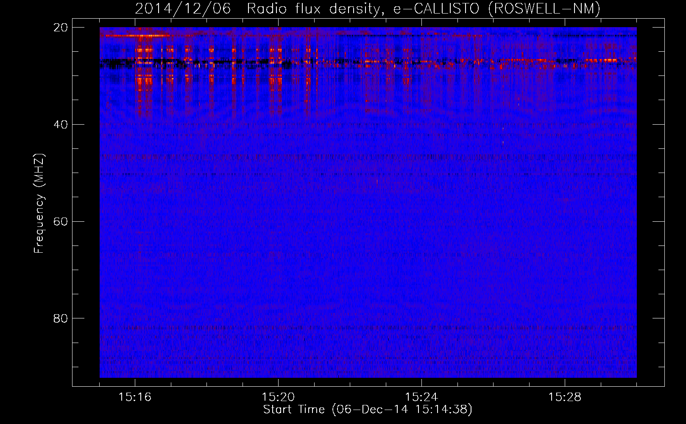Select the 15:28 time tick label
This screenshot has width=686, height=424.
[565, 397]
